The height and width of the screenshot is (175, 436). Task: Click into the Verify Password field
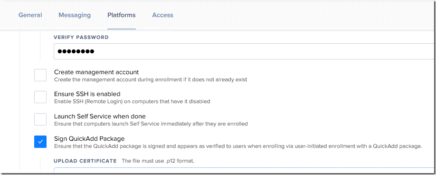[x=245, y=51]
